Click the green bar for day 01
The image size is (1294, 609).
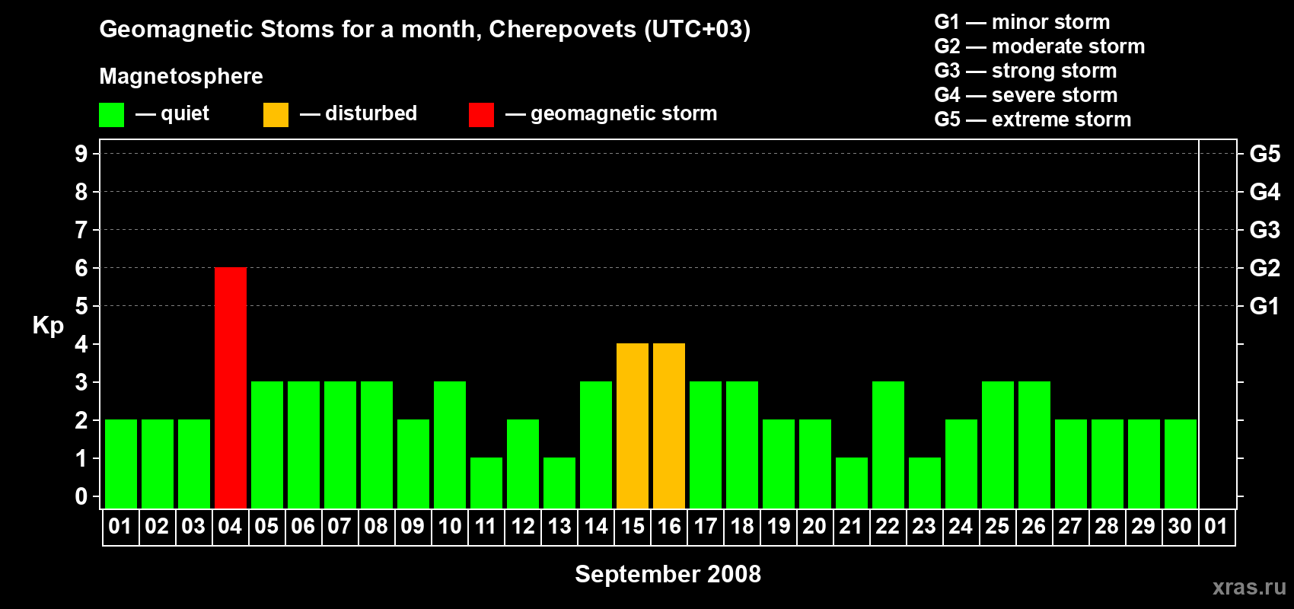click(121, 464)
